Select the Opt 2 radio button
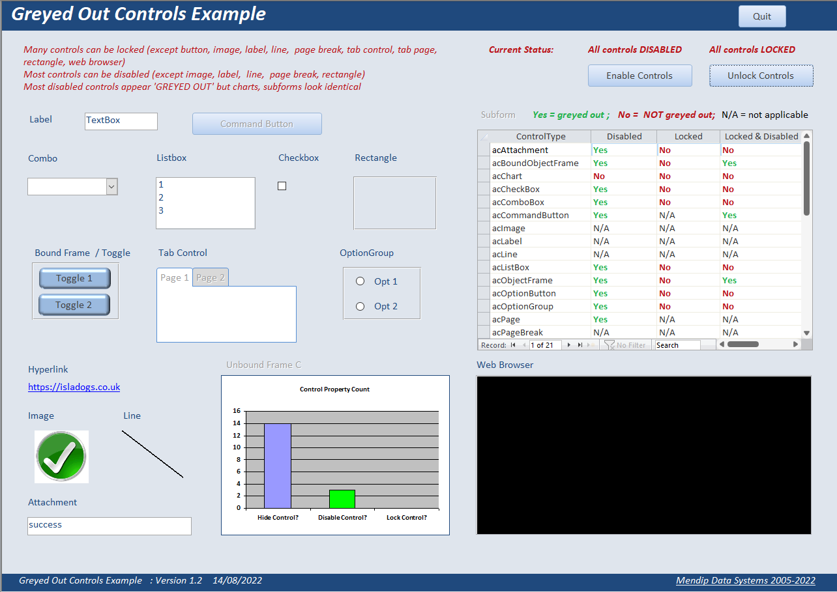837x592 pixels. [x=360, y=306]
